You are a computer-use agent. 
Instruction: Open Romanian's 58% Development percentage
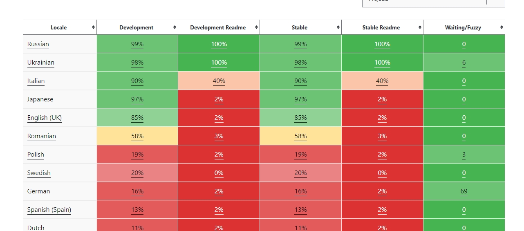[137, 136]
